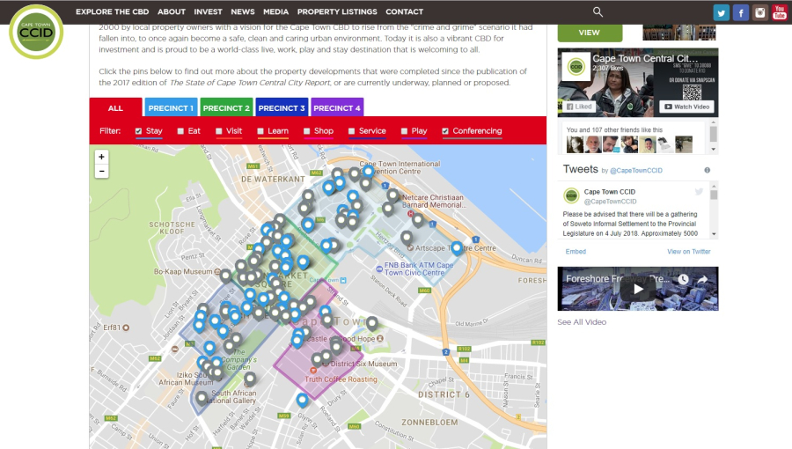Open the YouTube social icon in header
The height and width of the screenshot is (449, 792).
click(780, 12)
